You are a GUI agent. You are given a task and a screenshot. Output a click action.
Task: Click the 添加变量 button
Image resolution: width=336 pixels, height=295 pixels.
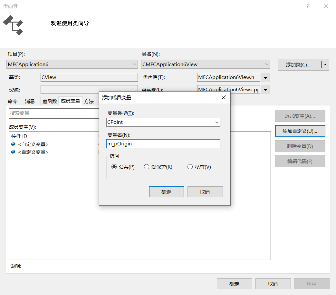coord(300,116)
